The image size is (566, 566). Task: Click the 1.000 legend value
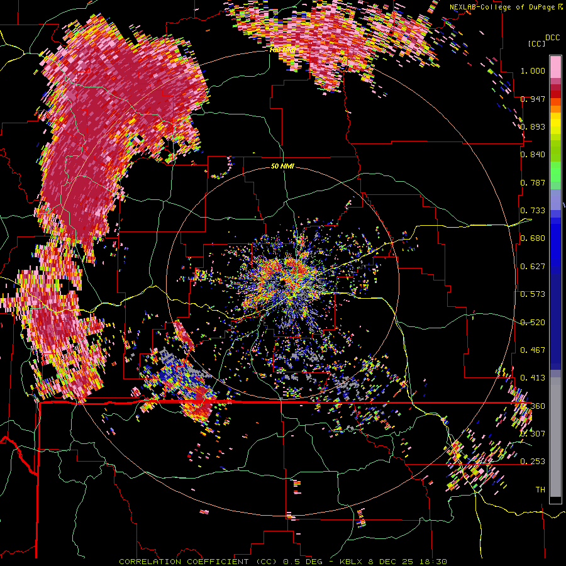pyautogui.click(x=533, y=70)
